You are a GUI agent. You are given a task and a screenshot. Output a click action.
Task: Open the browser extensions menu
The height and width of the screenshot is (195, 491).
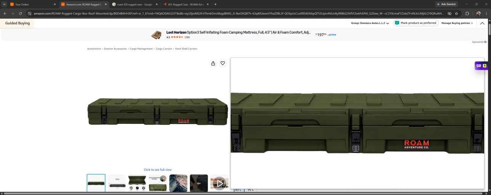[467, 13]
